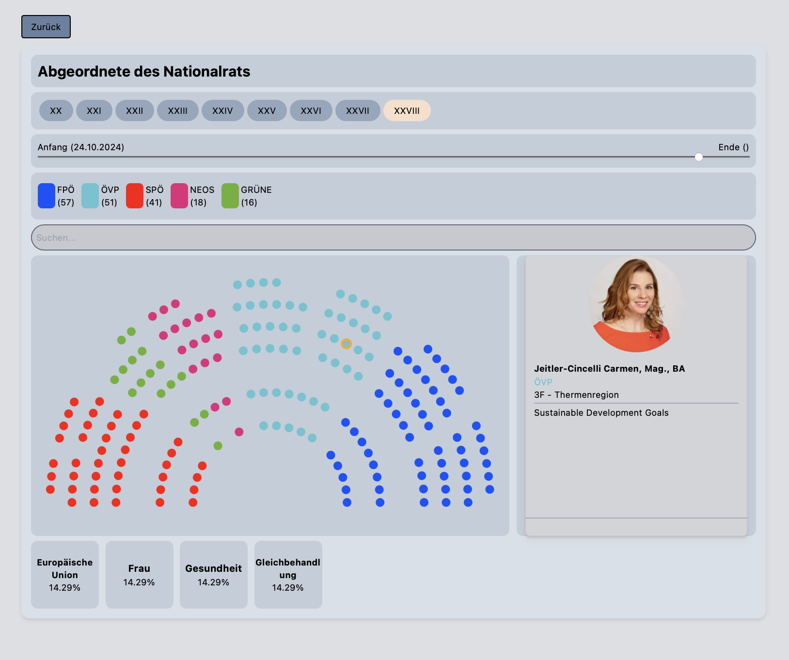
Task: Click the green GRÜNE color swatch
Action: (230, 196)
